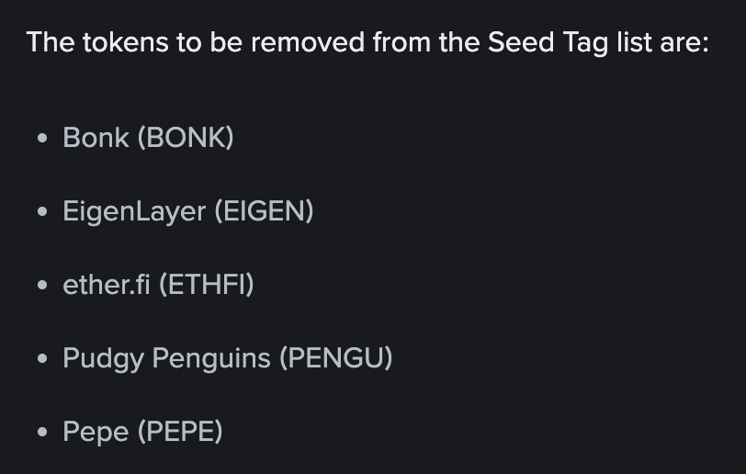This screenshot has height=474, width=746.
Task: Click the EigenLayer token name
Action: pos(134,212)
